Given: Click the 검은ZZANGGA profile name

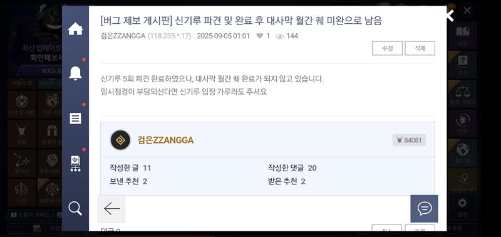Looking at the screenshot, I should point(165,140).
